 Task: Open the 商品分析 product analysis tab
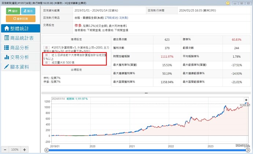pos(20,47)
